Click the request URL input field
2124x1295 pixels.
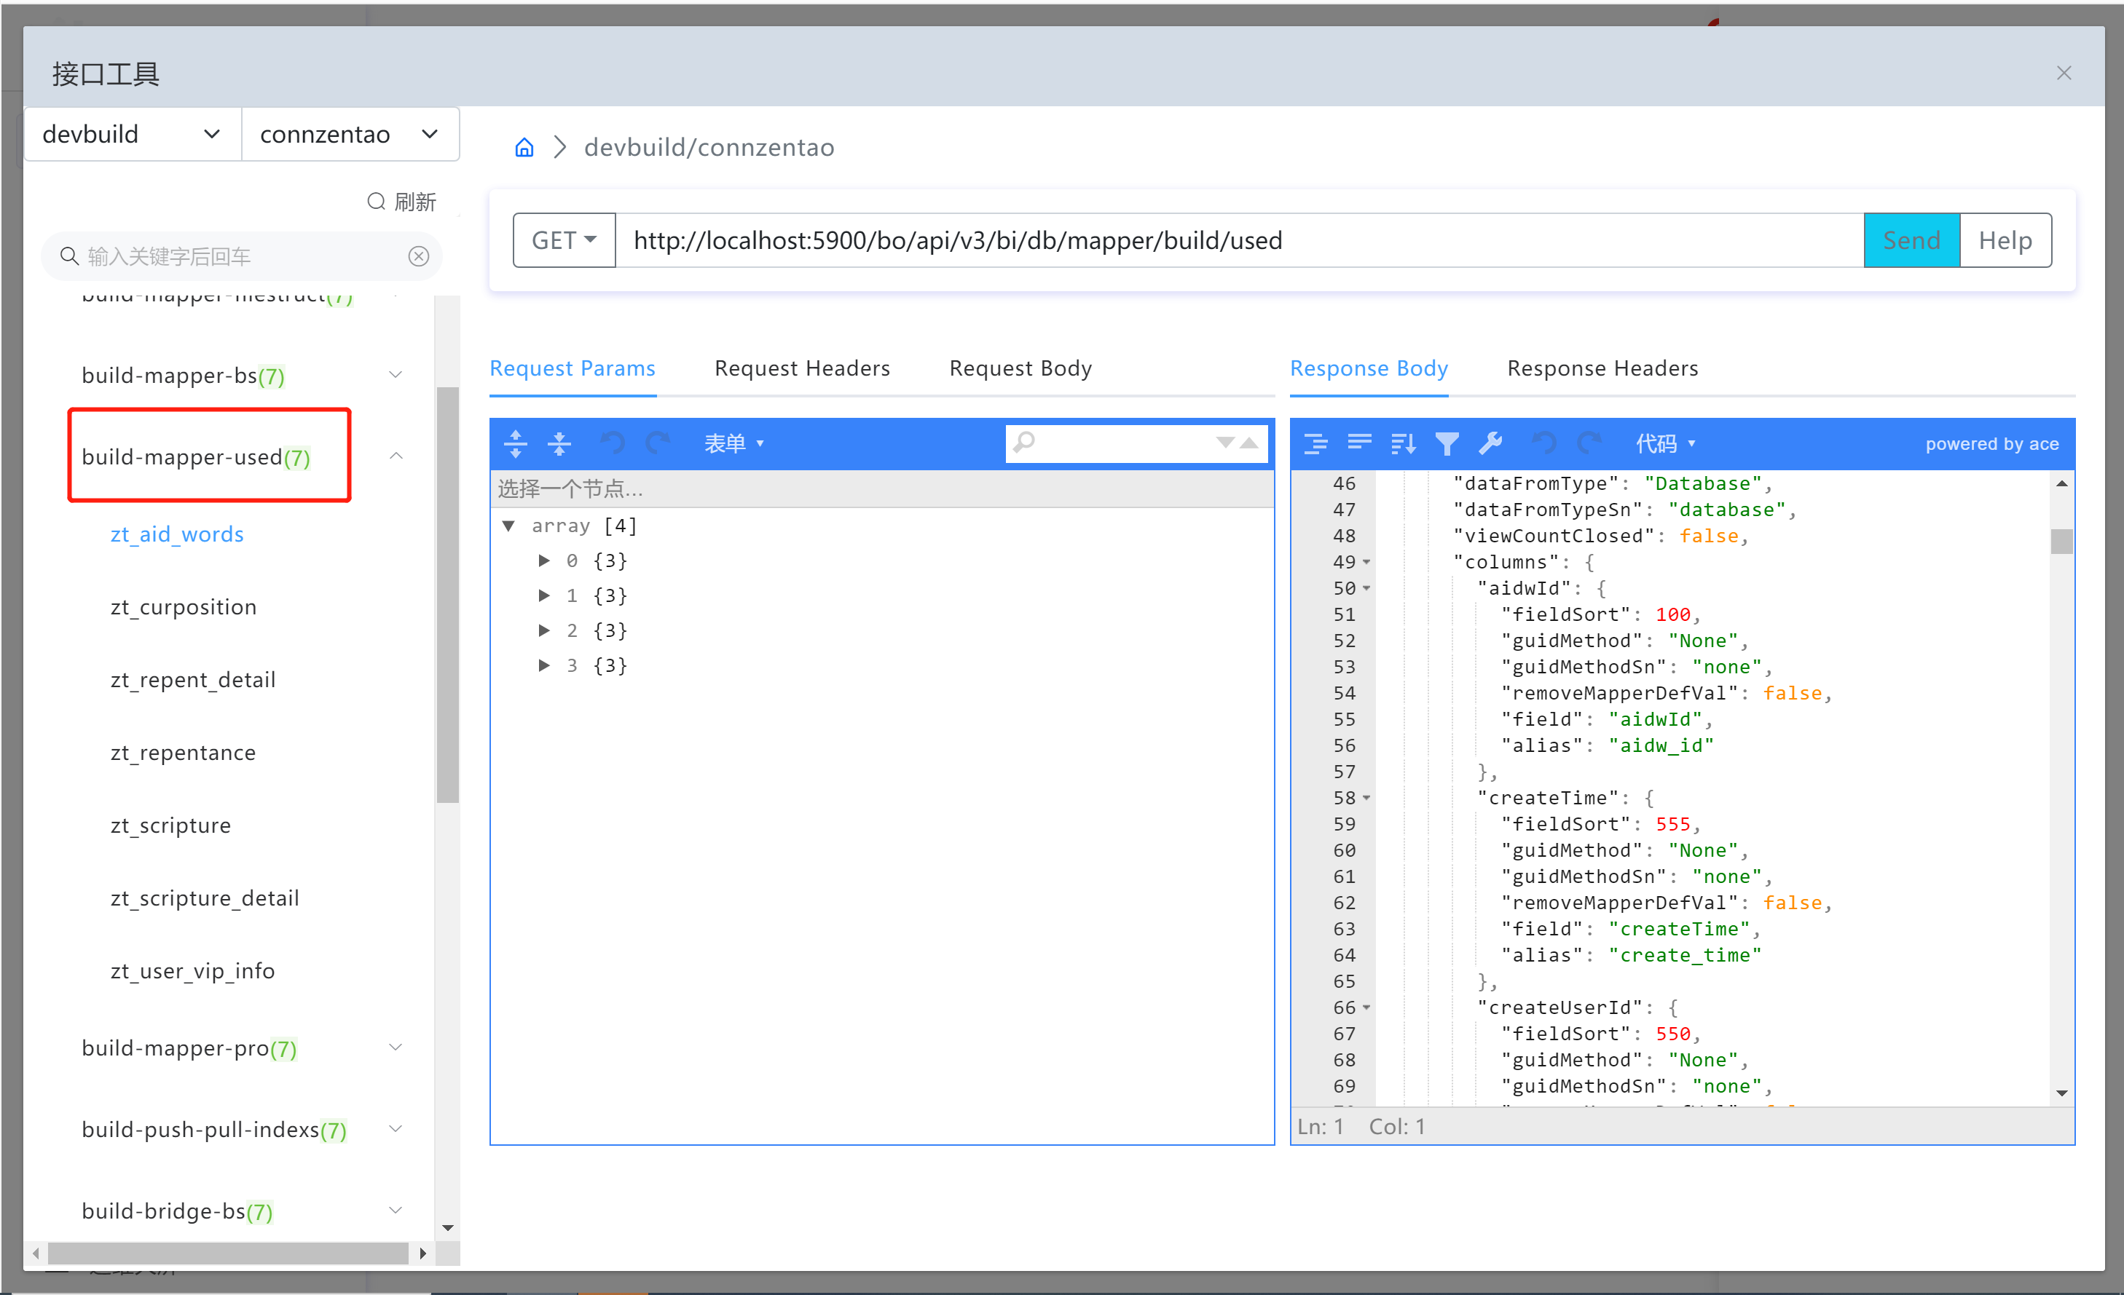(x=1240, y=240)
